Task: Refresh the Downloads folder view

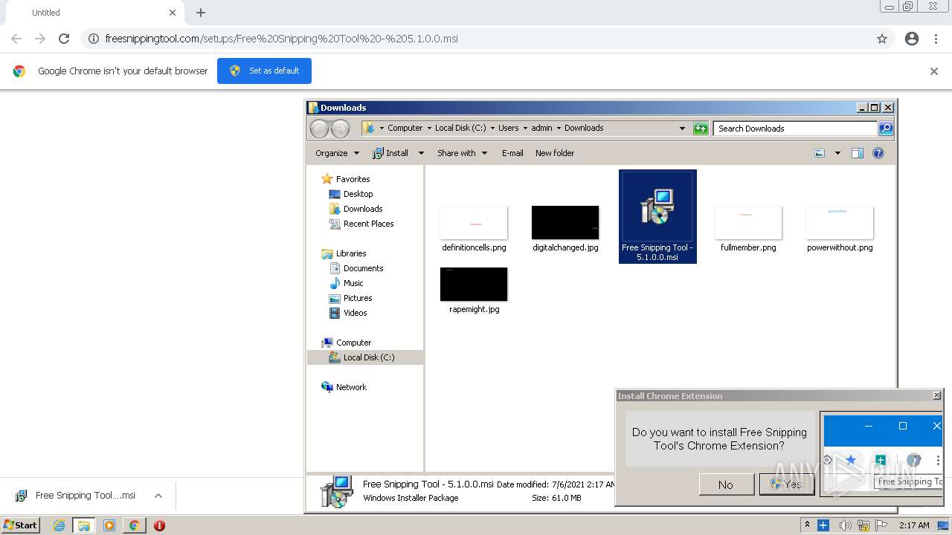Action: coord(701,129)
